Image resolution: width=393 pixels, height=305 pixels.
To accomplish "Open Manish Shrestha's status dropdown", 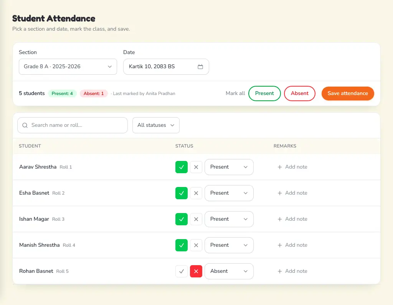I will (x=229, y=245).
